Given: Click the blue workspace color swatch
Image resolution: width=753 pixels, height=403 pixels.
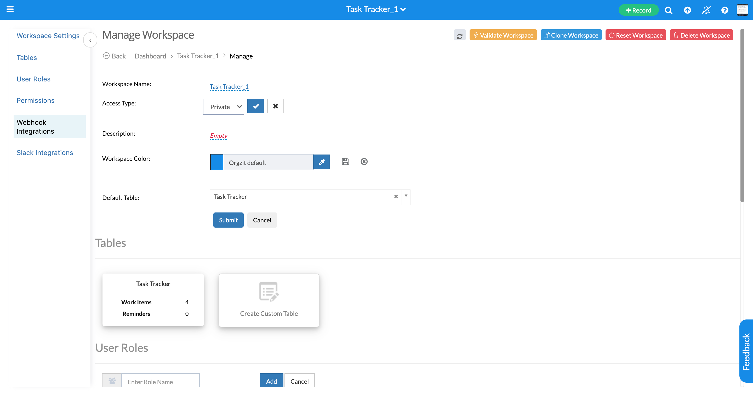Looking at the screenshot, I should point(216,162).
